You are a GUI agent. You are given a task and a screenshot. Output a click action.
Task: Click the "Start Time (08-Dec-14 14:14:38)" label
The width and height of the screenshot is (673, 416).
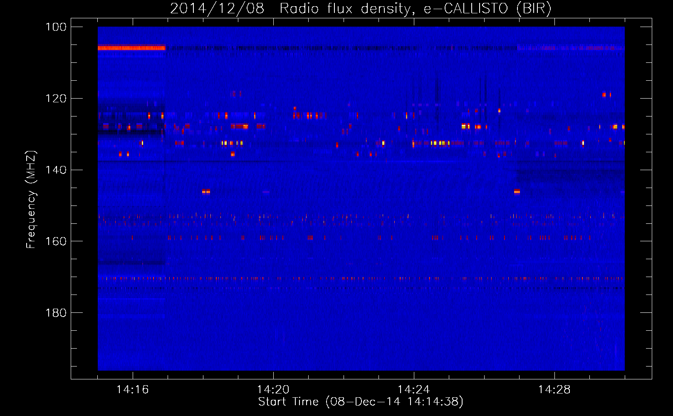(361, 402)
